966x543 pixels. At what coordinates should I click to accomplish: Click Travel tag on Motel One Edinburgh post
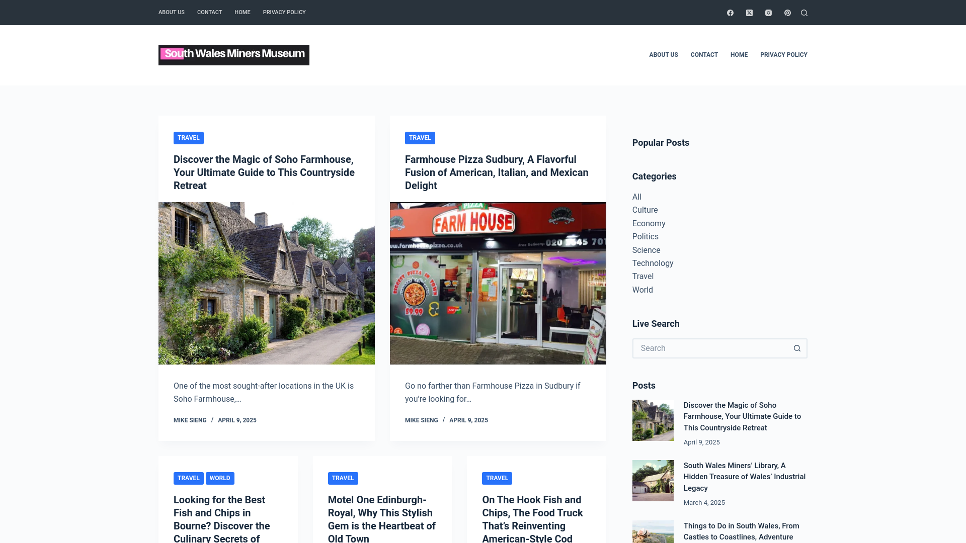coord(343,478)
